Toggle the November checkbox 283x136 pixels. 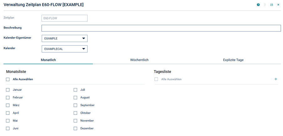click(x=76, y=121)
